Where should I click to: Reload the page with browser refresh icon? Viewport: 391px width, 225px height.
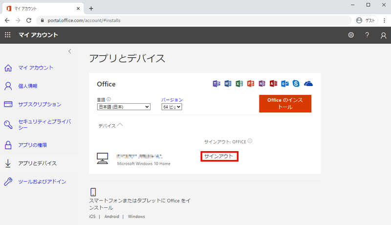pos(29,21)
